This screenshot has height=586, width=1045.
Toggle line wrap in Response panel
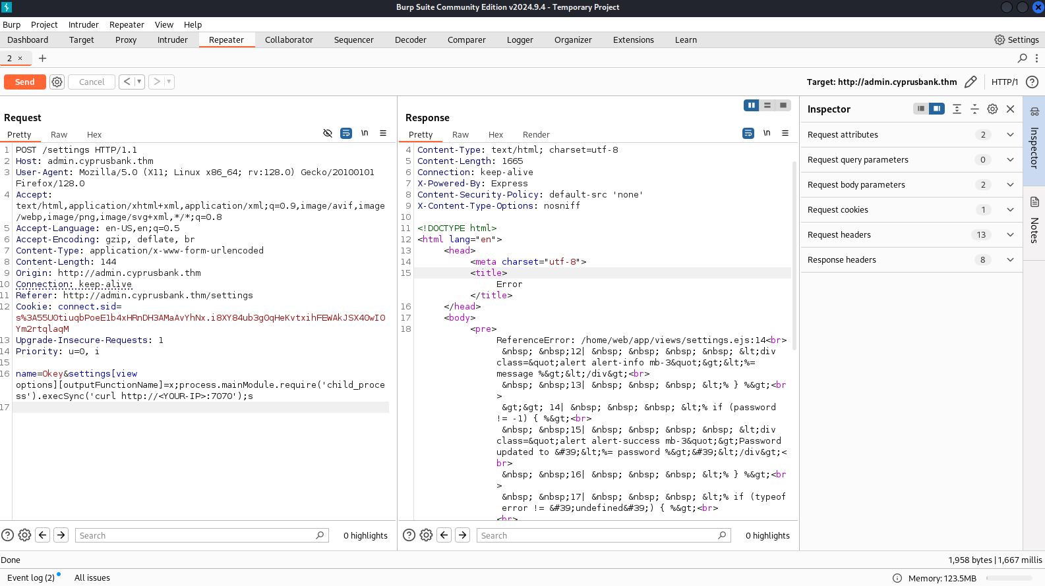coord(748,133)
